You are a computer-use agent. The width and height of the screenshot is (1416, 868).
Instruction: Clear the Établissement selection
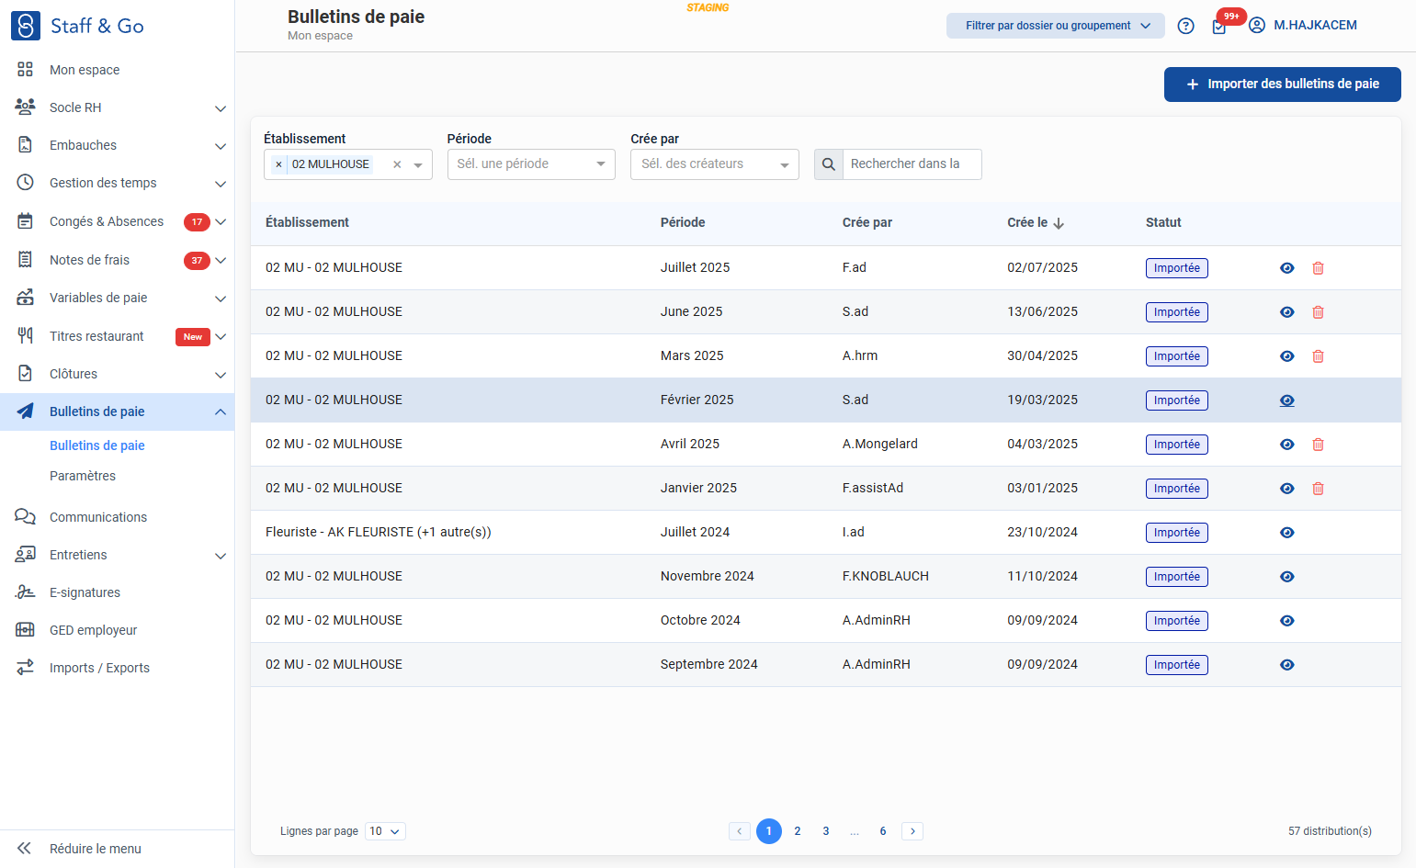click(397, 164)
